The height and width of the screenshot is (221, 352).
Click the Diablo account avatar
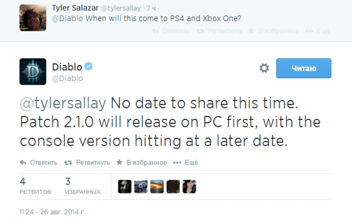pos(33,71)
